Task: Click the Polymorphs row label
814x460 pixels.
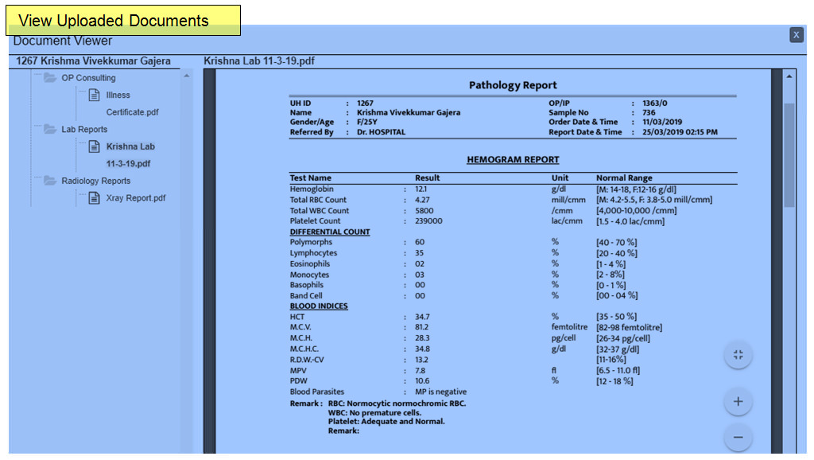Action: pyautogui.click(x=311, y=242)
